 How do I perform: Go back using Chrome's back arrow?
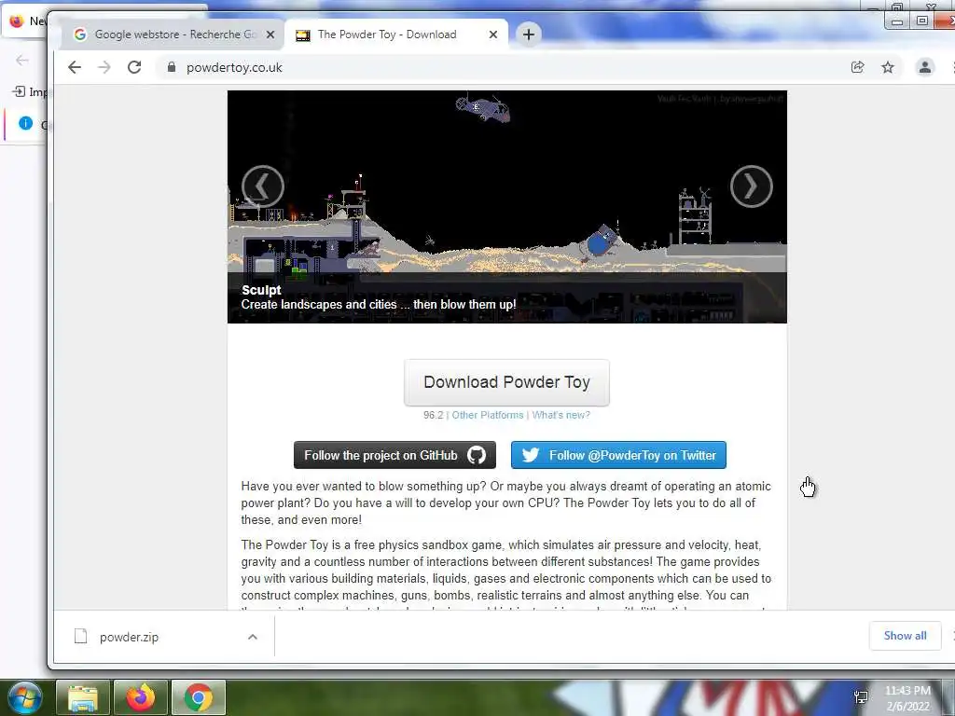click(75, 67)
